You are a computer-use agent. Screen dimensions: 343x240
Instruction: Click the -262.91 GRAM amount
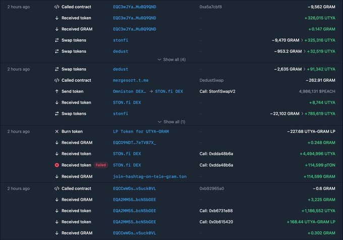pos(320,80)
